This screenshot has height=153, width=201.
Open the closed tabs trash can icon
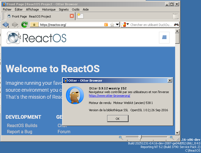pos(175,16)
